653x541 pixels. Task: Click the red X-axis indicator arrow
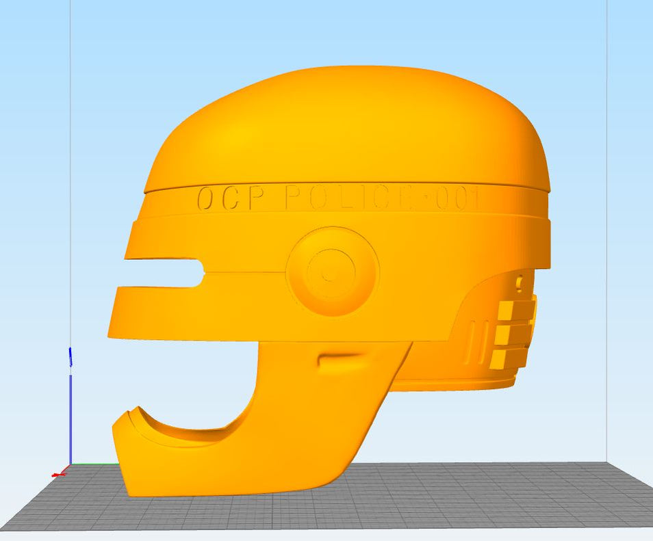tap(59, 474)
